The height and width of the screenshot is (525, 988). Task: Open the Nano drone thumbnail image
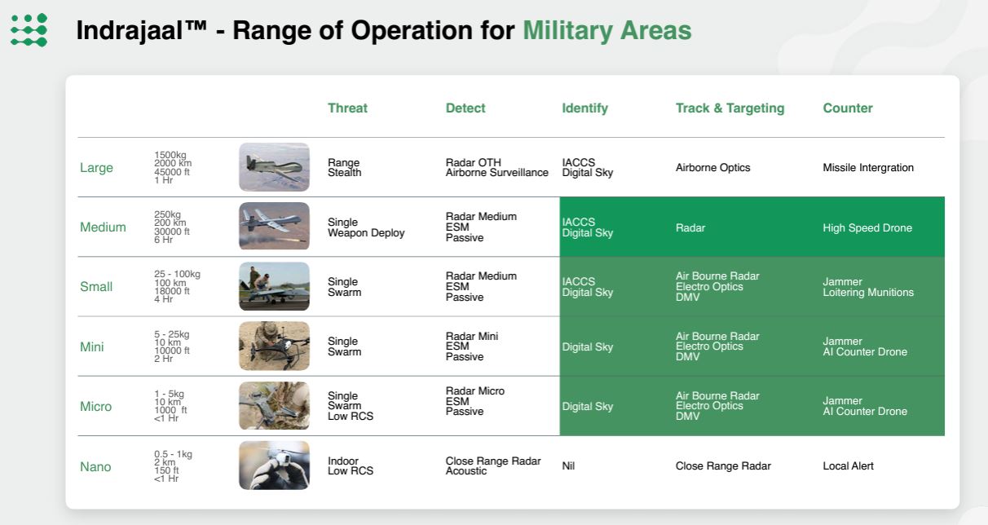coord(274,465)
